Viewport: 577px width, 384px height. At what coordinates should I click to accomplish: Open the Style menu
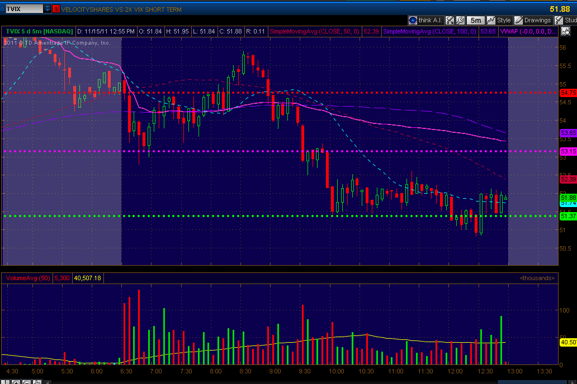499,20
